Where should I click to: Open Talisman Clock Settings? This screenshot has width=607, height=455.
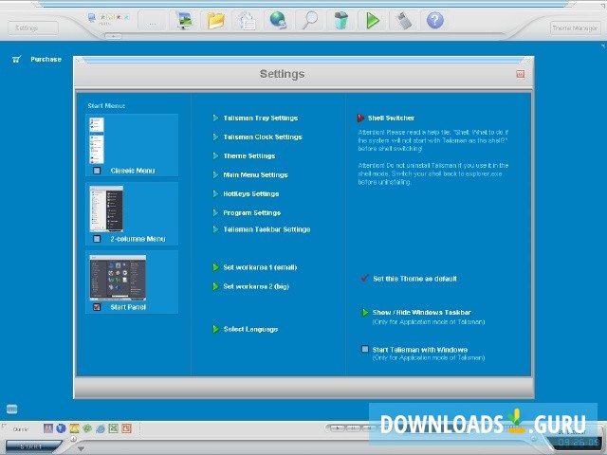263,136
